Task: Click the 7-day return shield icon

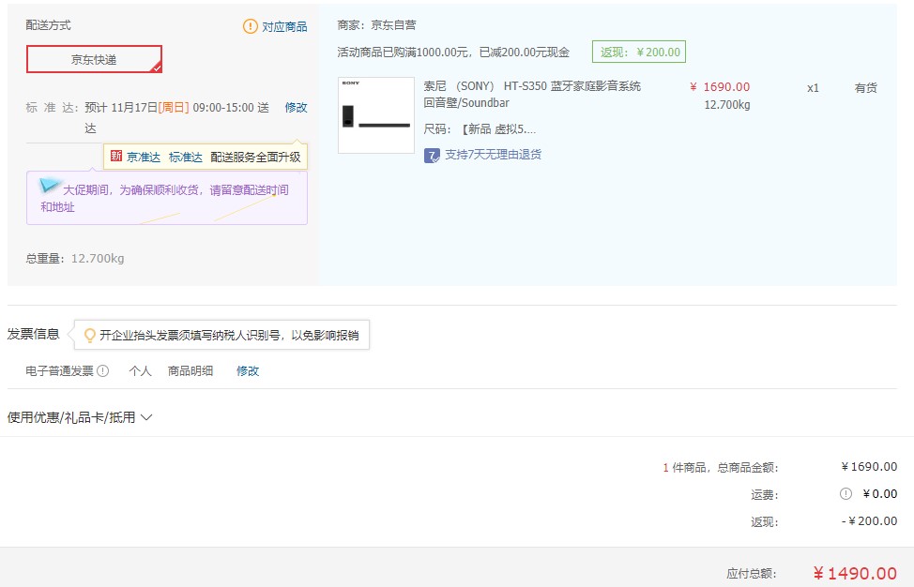Action: [432, 156]
